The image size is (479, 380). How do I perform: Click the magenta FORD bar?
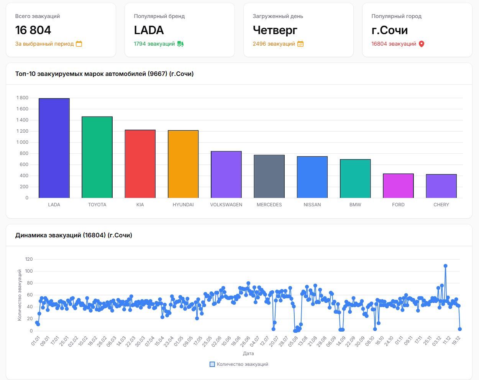coord(398,186)
